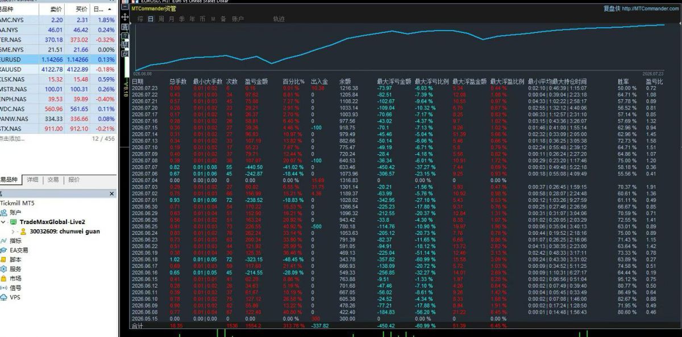Click the 轨迹 track button
The height and width of the screenshot is (337, 682).
(x=278, y=19)
